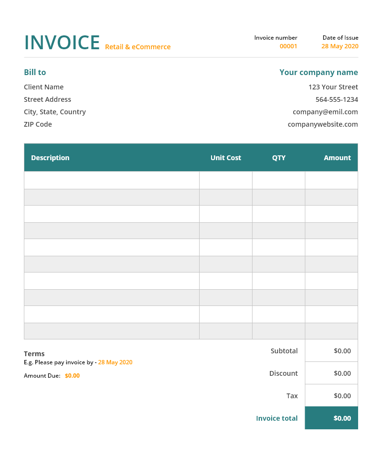The width and height of the screenshot is (382, 458).
Task: Select the ZIP Code field
Action: (x=38, y=124)
